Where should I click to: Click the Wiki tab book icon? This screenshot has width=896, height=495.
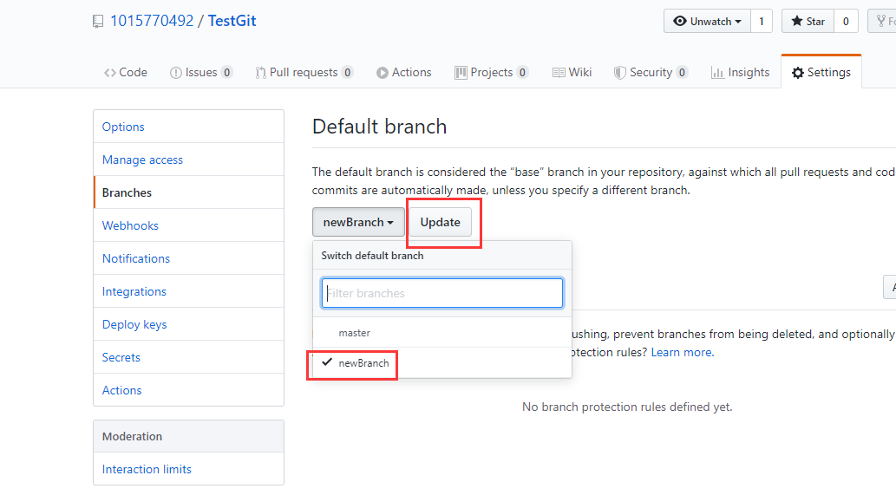point(559,73)
